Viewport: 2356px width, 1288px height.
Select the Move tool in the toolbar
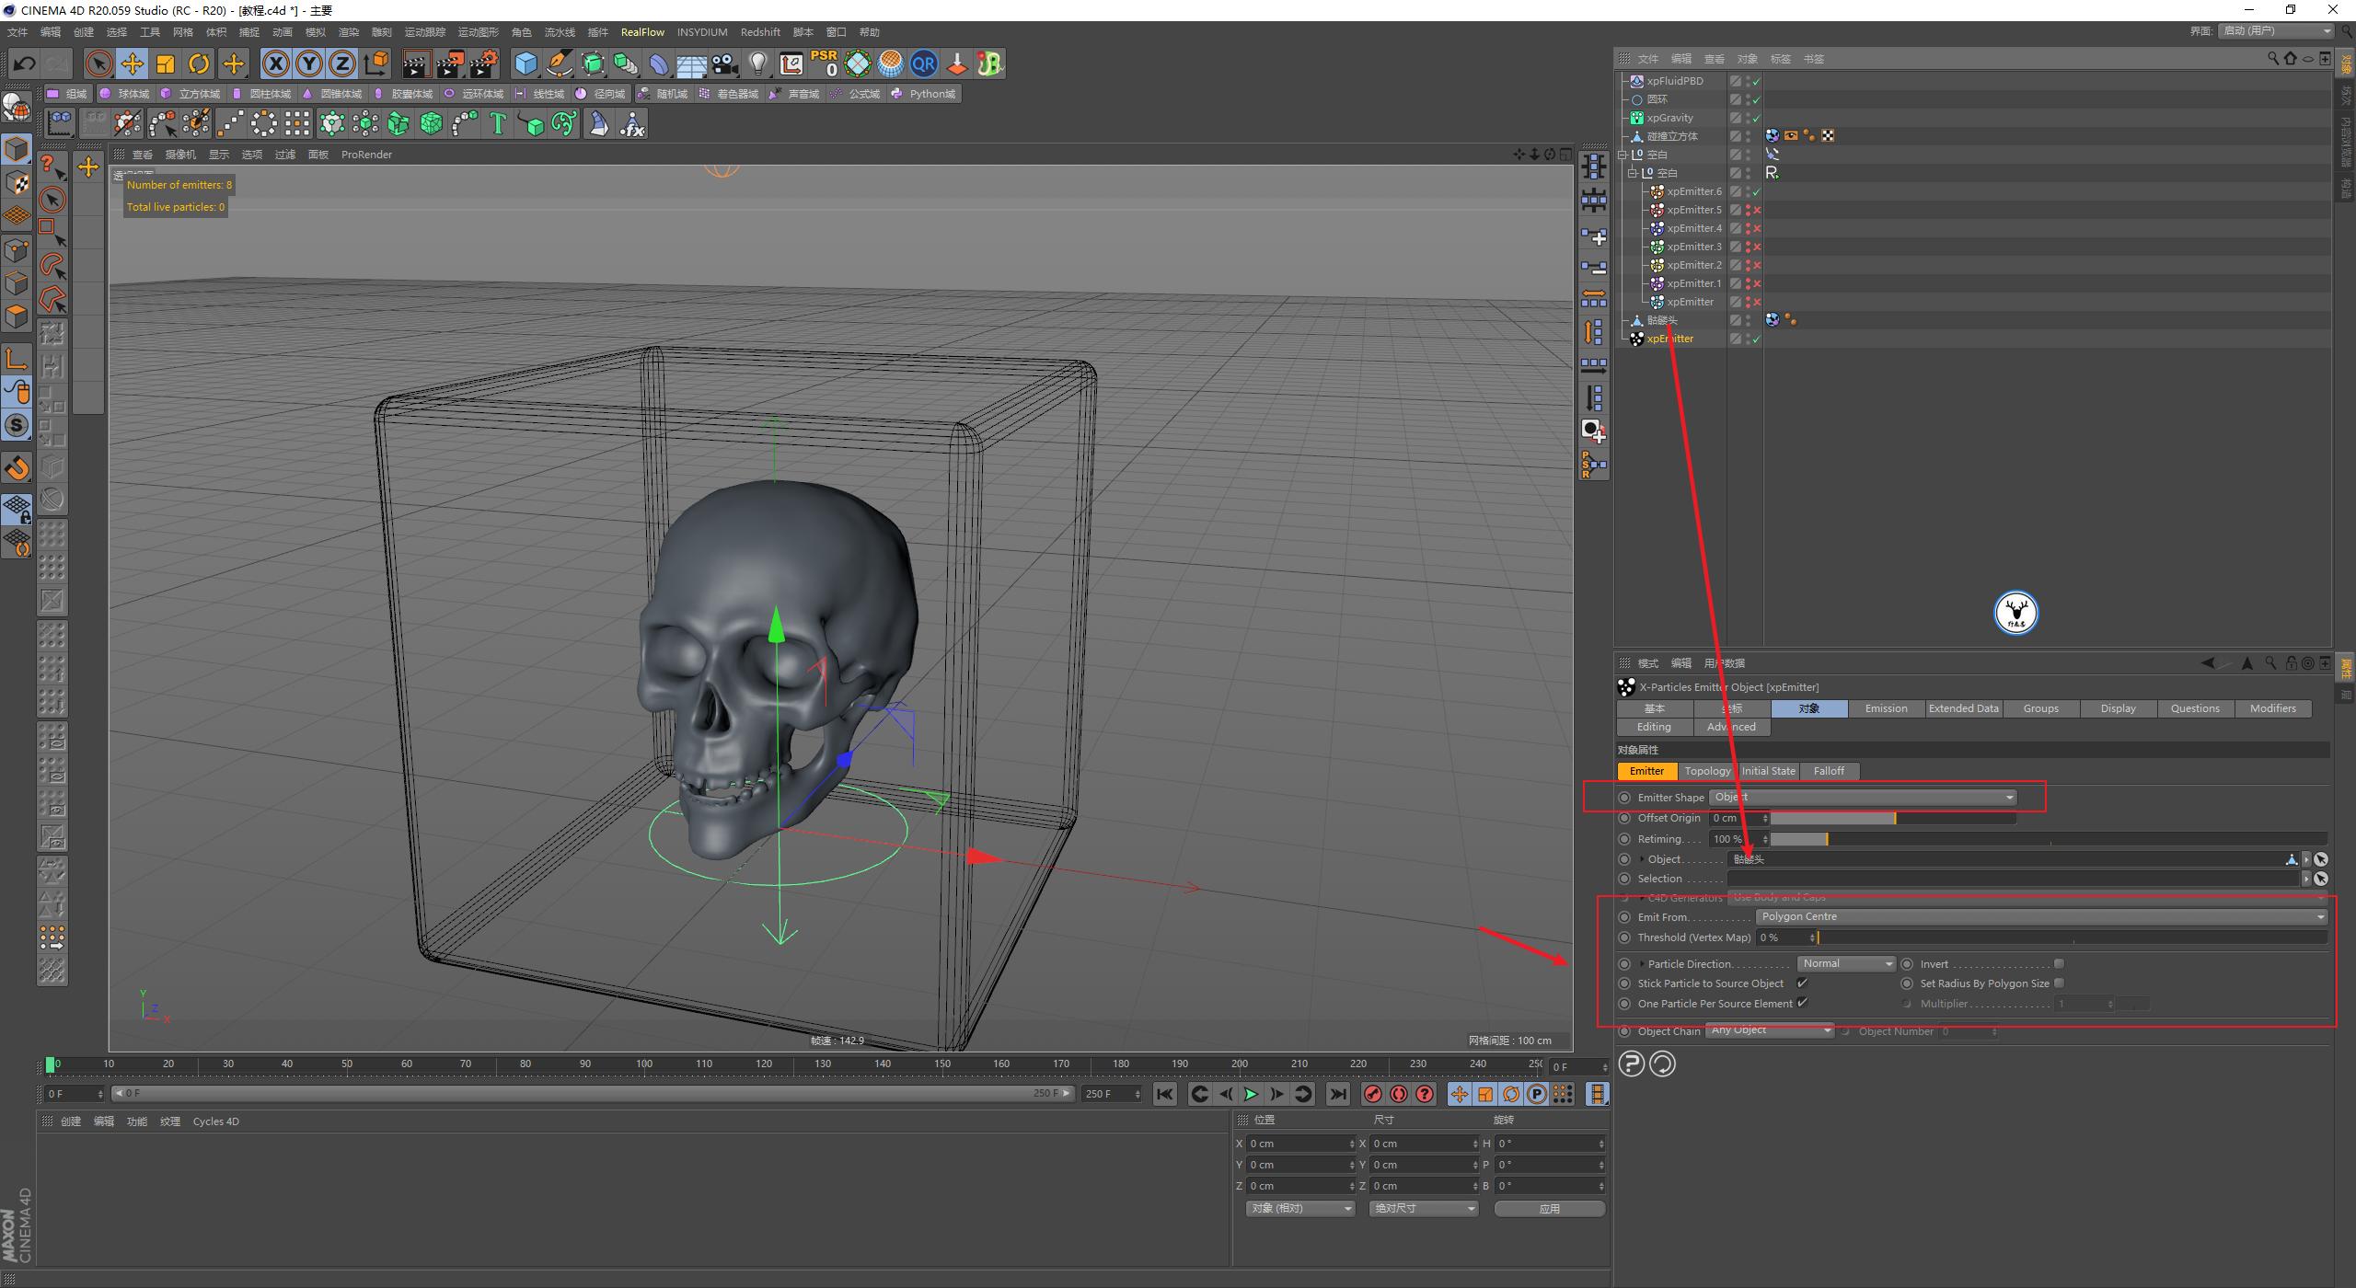pyautogui.click(x=133, y=63)
